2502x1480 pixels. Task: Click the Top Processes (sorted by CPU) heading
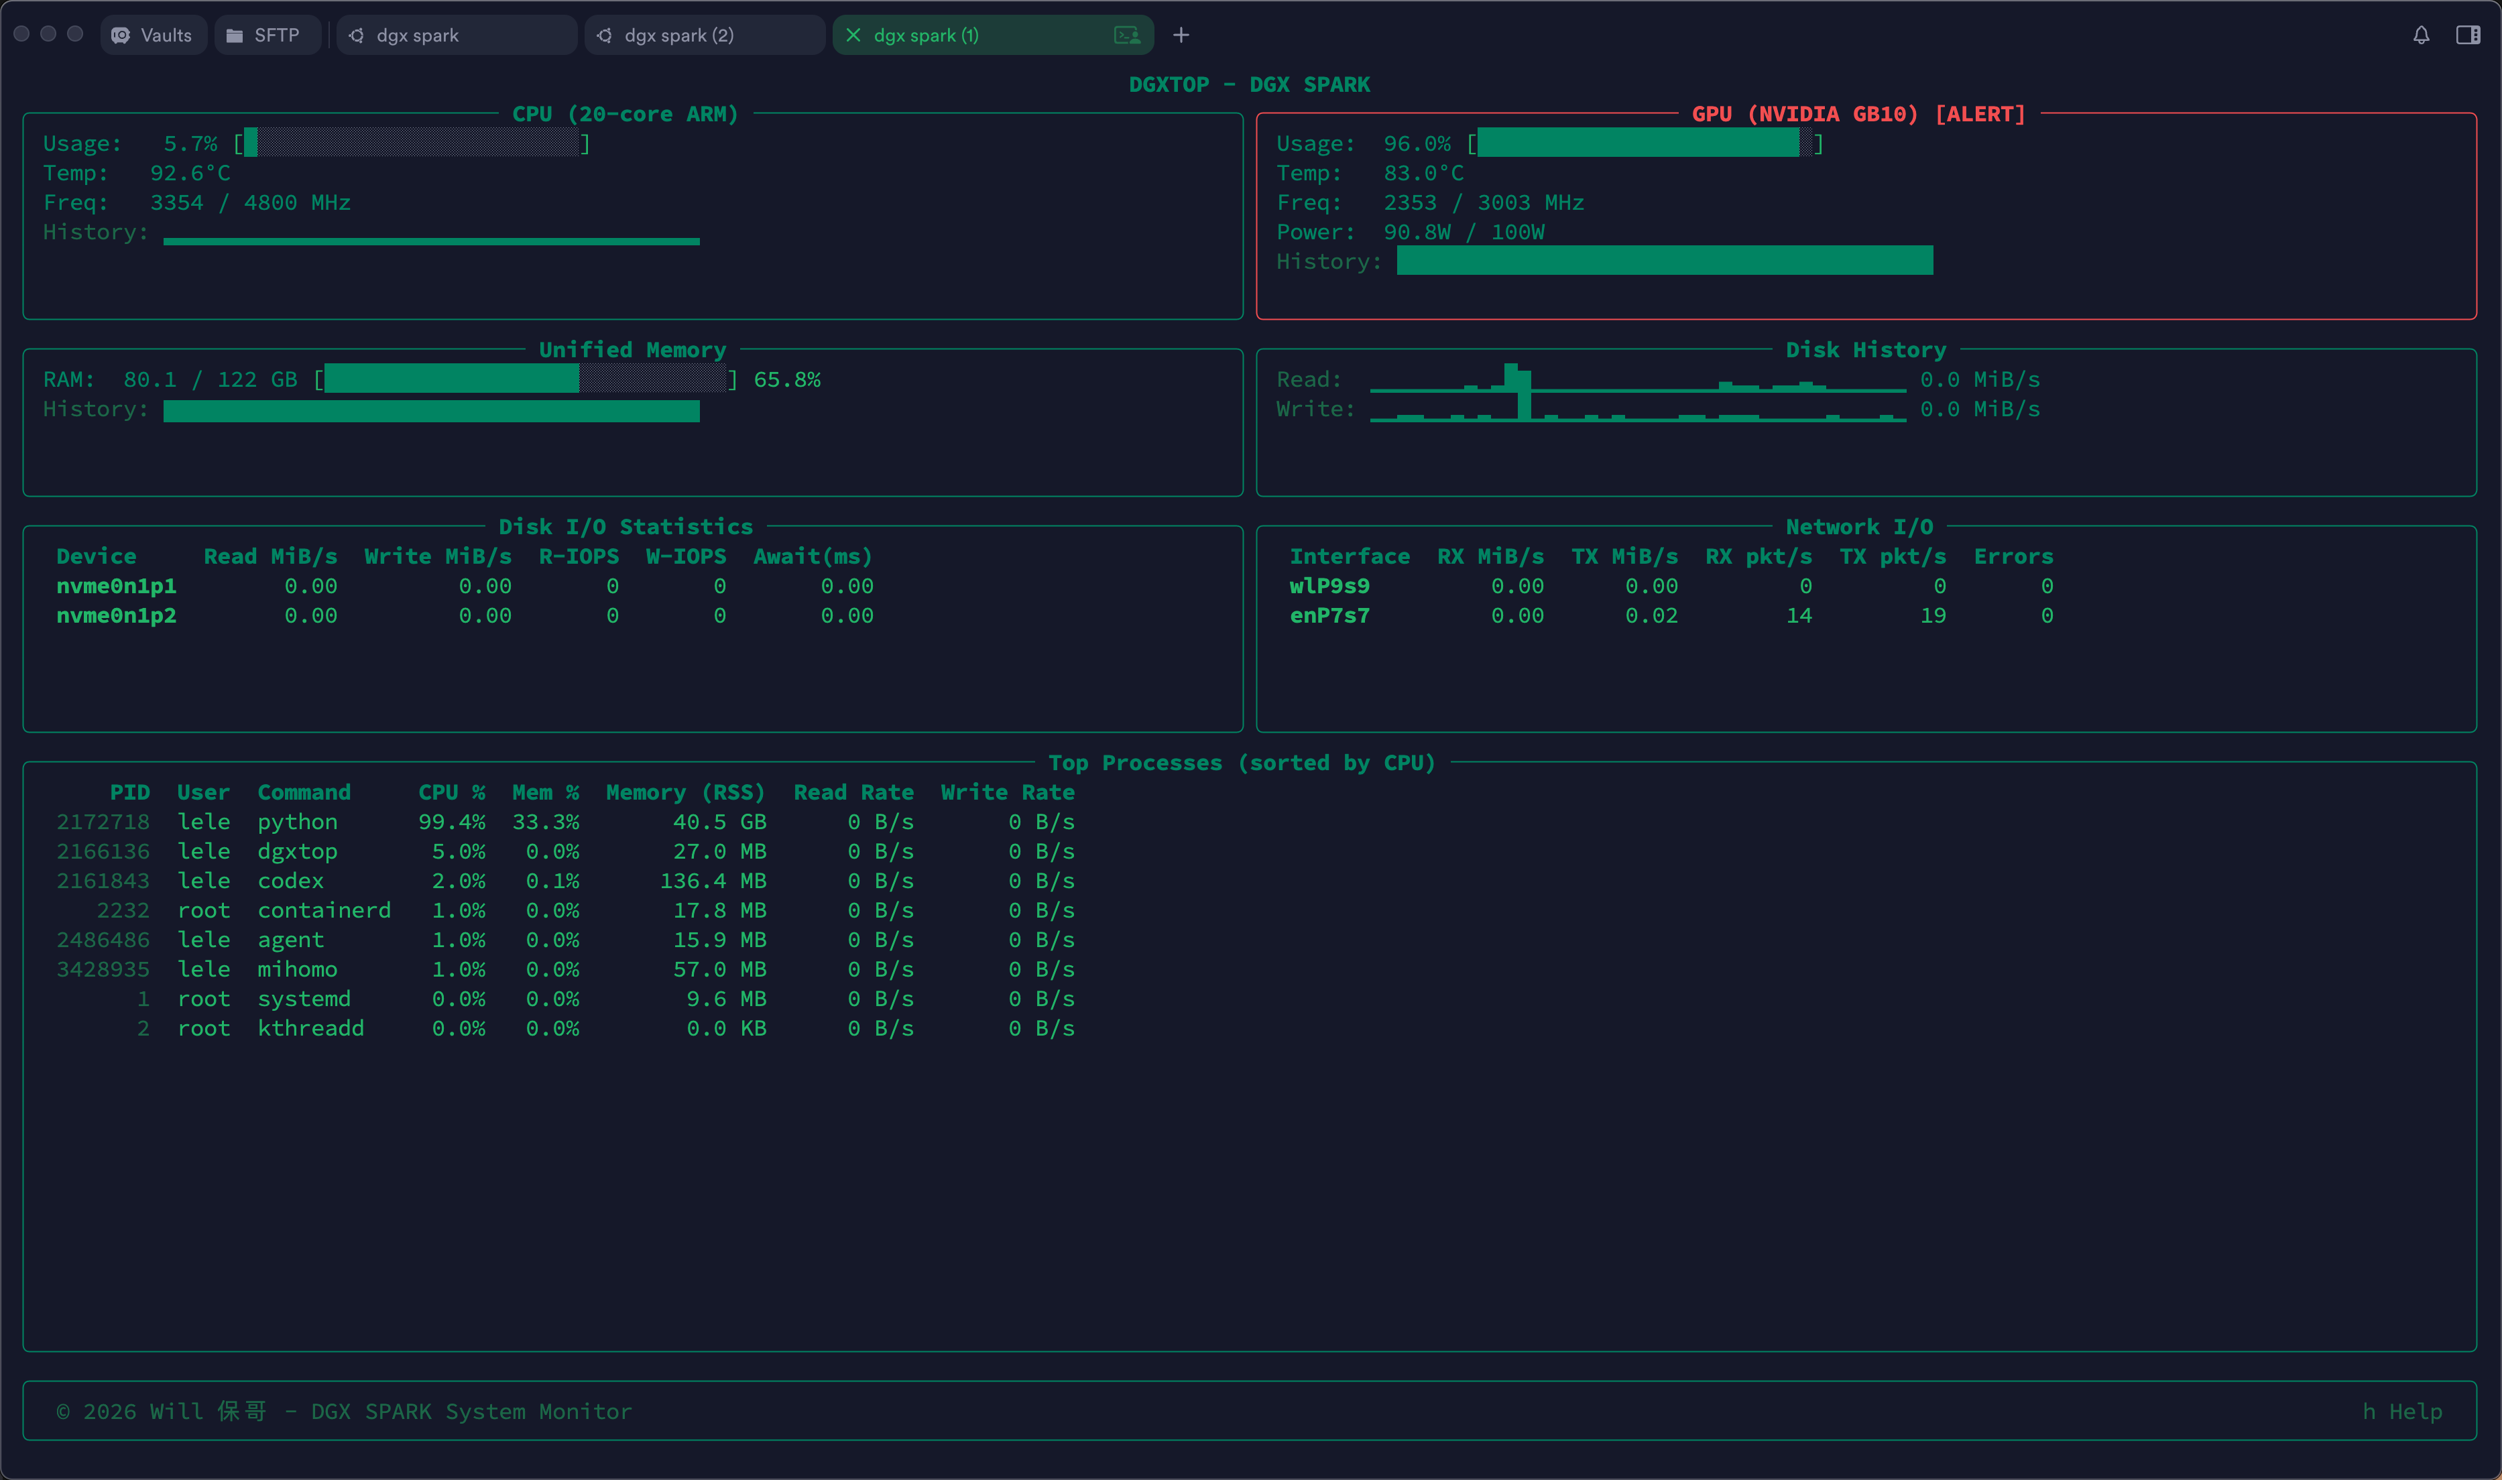point(1242,763)
